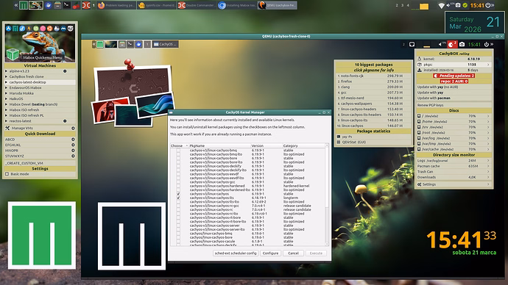Expand the ABCD quick download submenu
This screenshot has width=508, height=285.
point(40,140)
